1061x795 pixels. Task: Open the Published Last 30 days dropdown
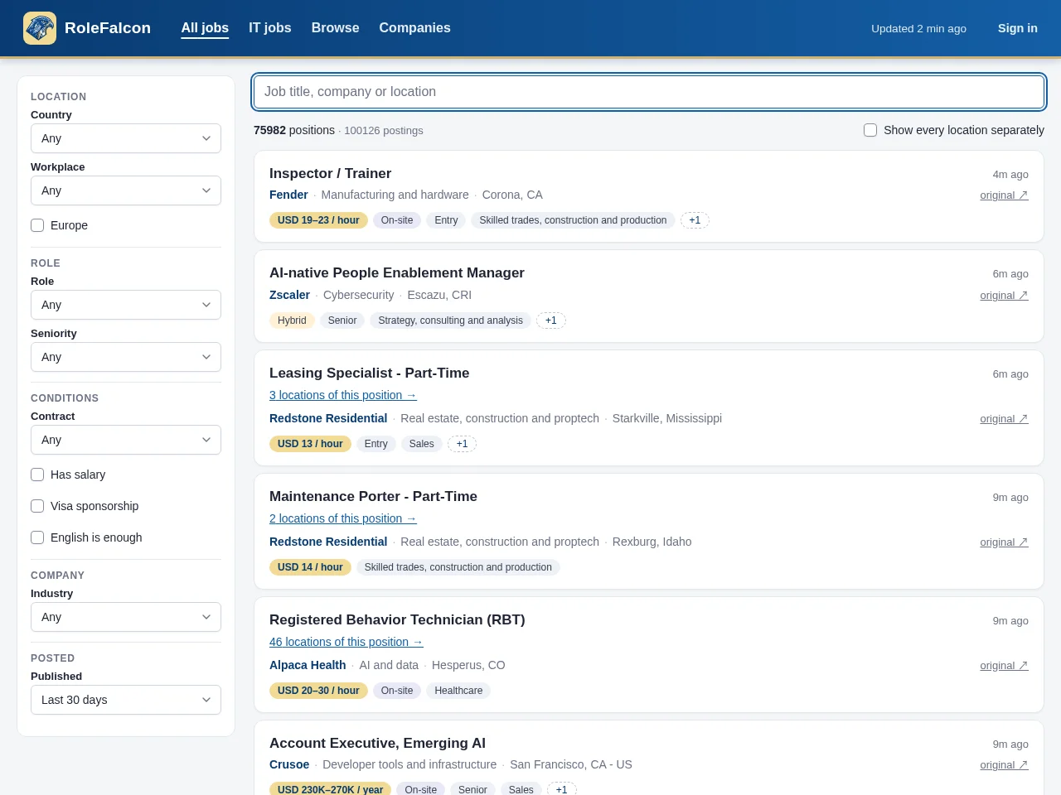[126, 700]
